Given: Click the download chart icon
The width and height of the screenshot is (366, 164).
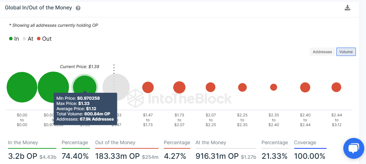Looking at the screenshot, I should tap(348, 8).
